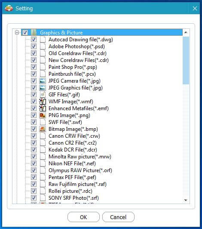Select the Paint Shop Pro(*.psp) label
Image resolution: width=202 pixels, height=229 pixels.
pos(73,67)
